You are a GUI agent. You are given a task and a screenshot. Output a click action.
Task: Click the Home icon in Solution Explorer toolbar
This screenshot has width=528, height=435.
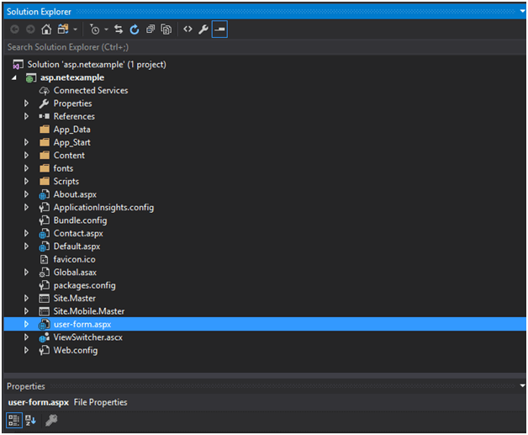tap(47, 29)
